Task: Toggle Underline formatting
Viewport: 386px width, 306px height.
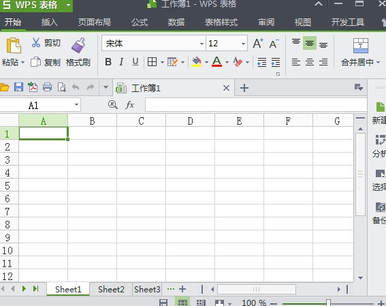Action: click(135, 62)
